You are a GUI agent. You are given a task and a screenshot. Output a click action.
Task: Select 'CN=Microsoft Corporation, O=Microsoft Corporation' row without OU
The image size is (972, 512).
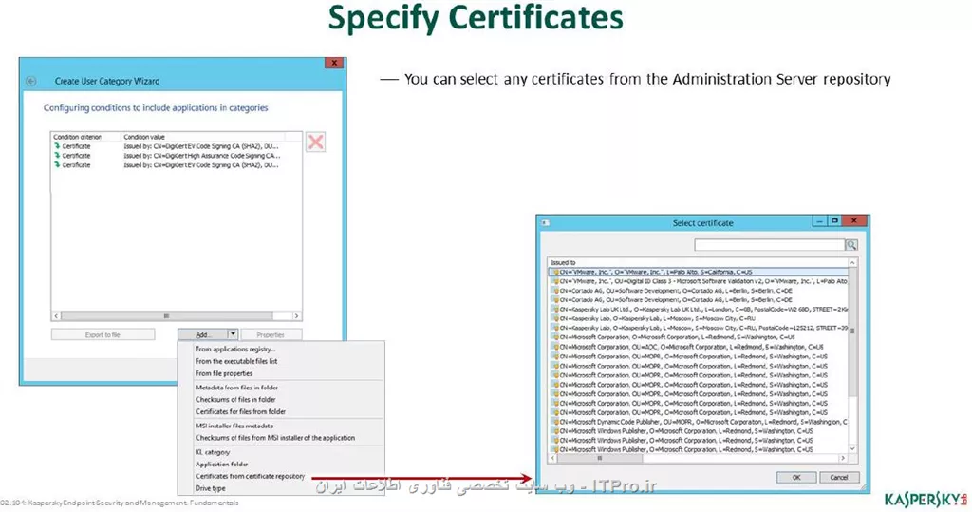click(698, 337)
